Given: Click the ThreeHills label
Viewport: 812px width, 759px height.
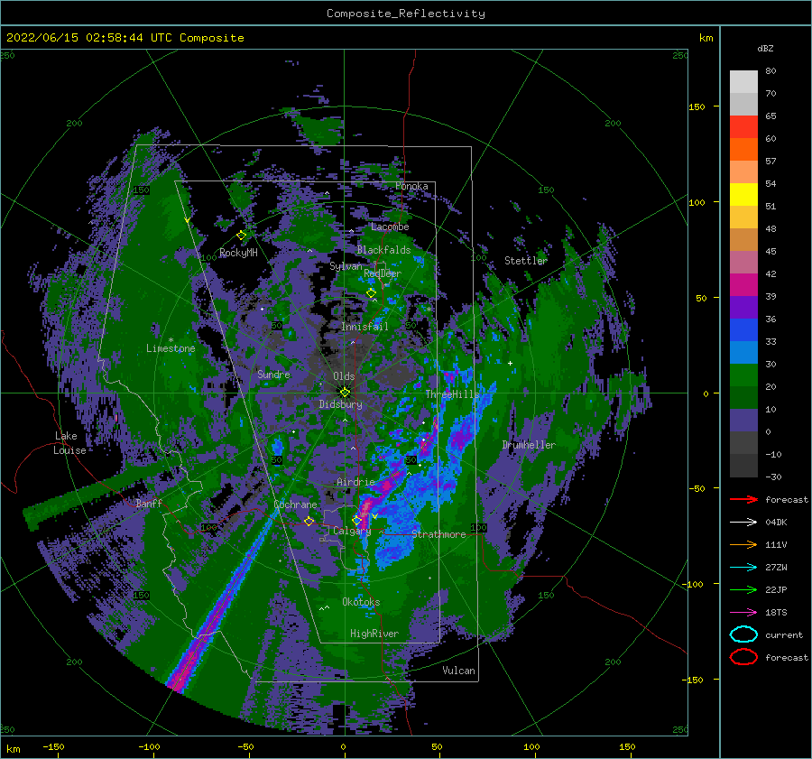Looking at the screenshot, I should (x=452, y=394).
